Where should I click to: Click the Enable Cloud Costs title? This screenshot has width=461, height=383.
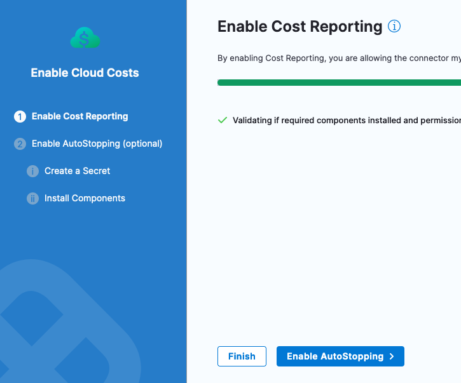pos(85,73)
